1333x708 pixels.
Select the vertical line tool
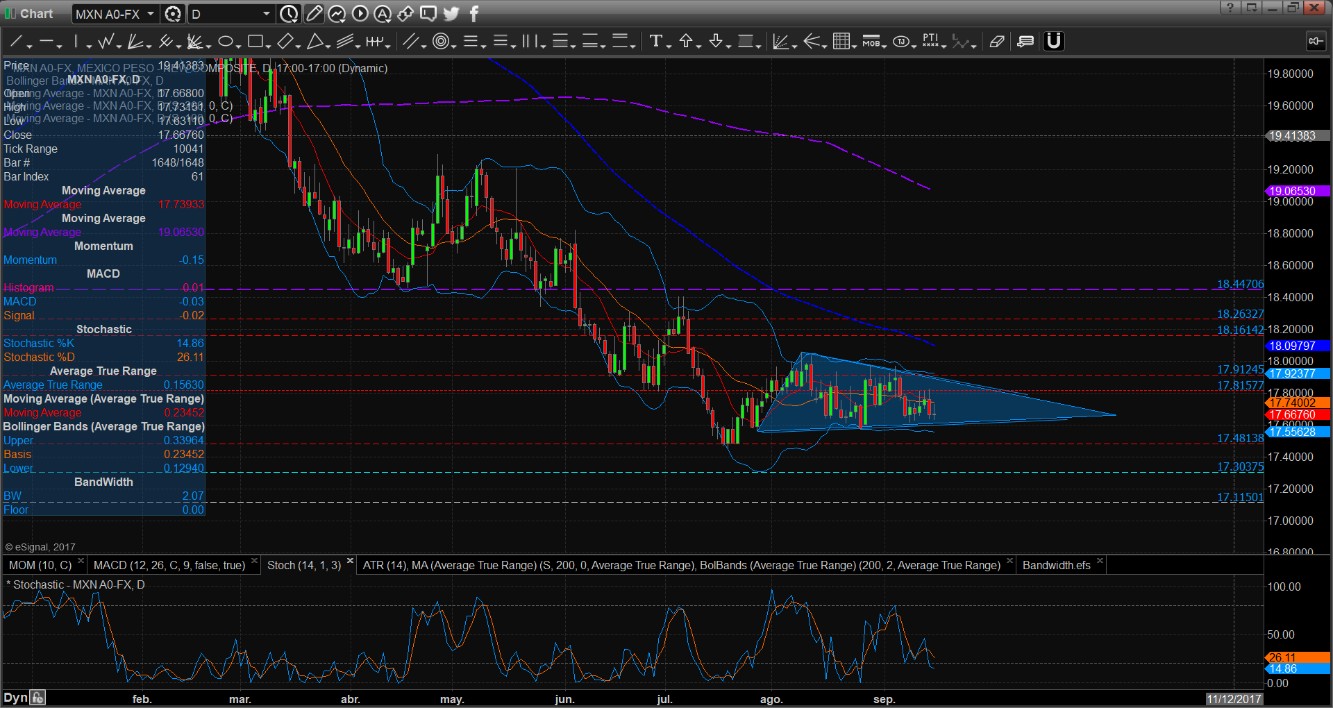(76, 42)
